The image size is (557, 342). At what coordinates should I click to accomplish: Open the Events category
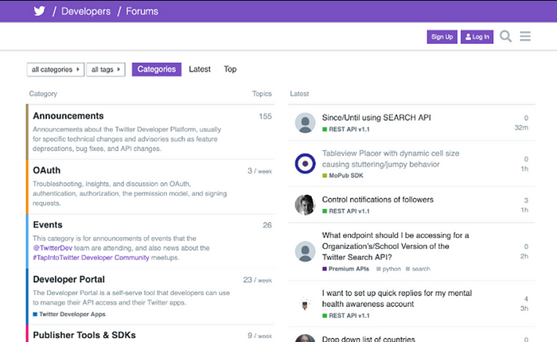pyautogui.click(x=48, y=225)
